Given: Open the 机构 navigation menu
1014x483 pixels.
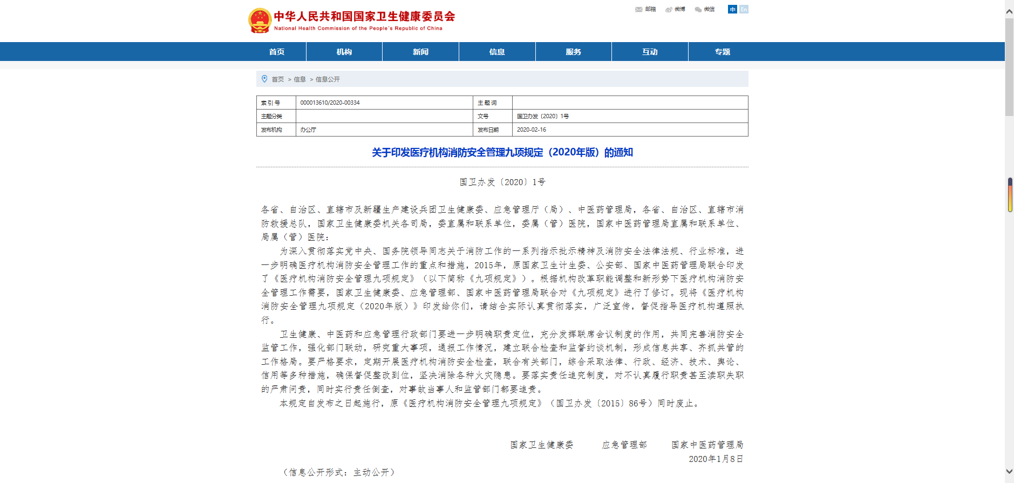Looking at the screenshot, I should coord(344,52).
